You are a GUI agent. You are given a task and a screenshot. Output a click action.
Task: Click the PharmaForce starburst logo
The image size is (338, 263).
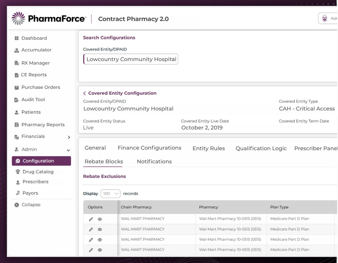(x=18, y=18)
